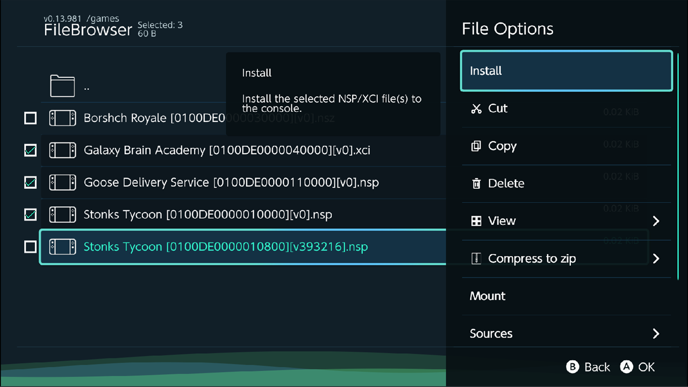The height and width of the screenshot is (387, 688).
Task: Click the zip archive icon
Action: click(x=475, y=259)
